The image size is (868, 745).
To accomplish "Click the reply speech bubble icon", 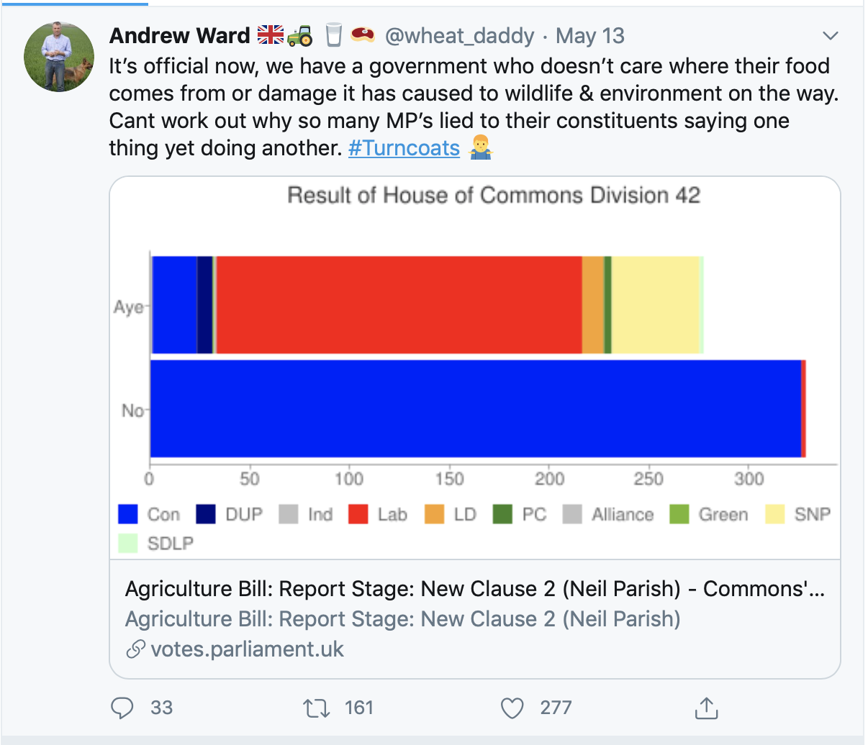I will coord(122,708).
